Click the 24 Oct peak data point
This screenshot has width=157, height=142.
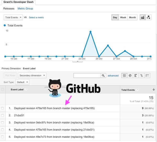[91, 32]
